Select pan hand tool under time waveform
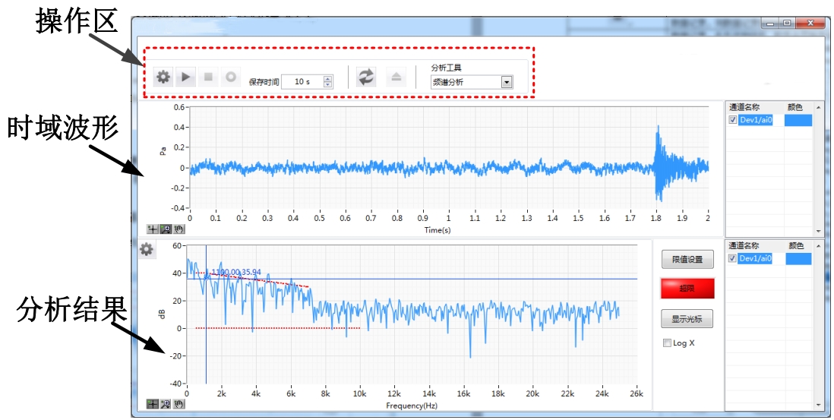The height and width of the screenshot is (420, 834). tap(178, 229)
